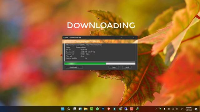This screenshot has width=200, height=112.
Task: Click the 'Receiving data...' status text
Action: pos(81,47)
